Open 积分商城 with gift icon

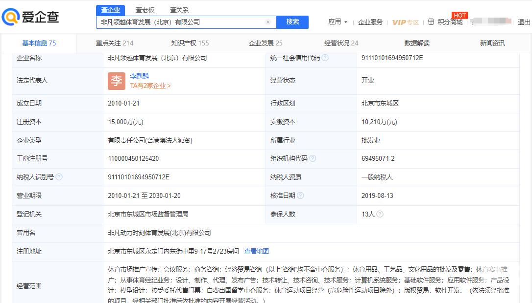(445, 22)
